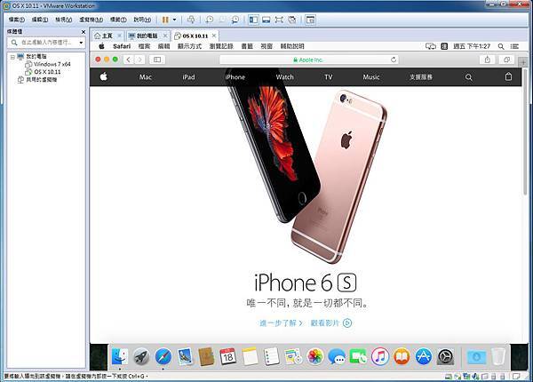
Task: Open the 書籤 bookmarks menu
Action: coord(247,46)
